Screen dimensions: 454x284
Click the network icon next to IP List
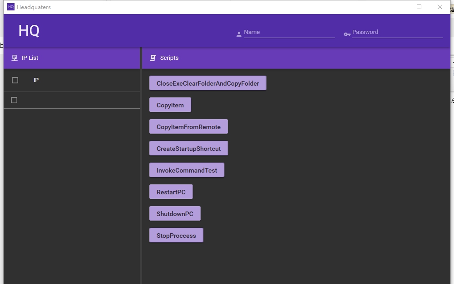tap(15, 58)
